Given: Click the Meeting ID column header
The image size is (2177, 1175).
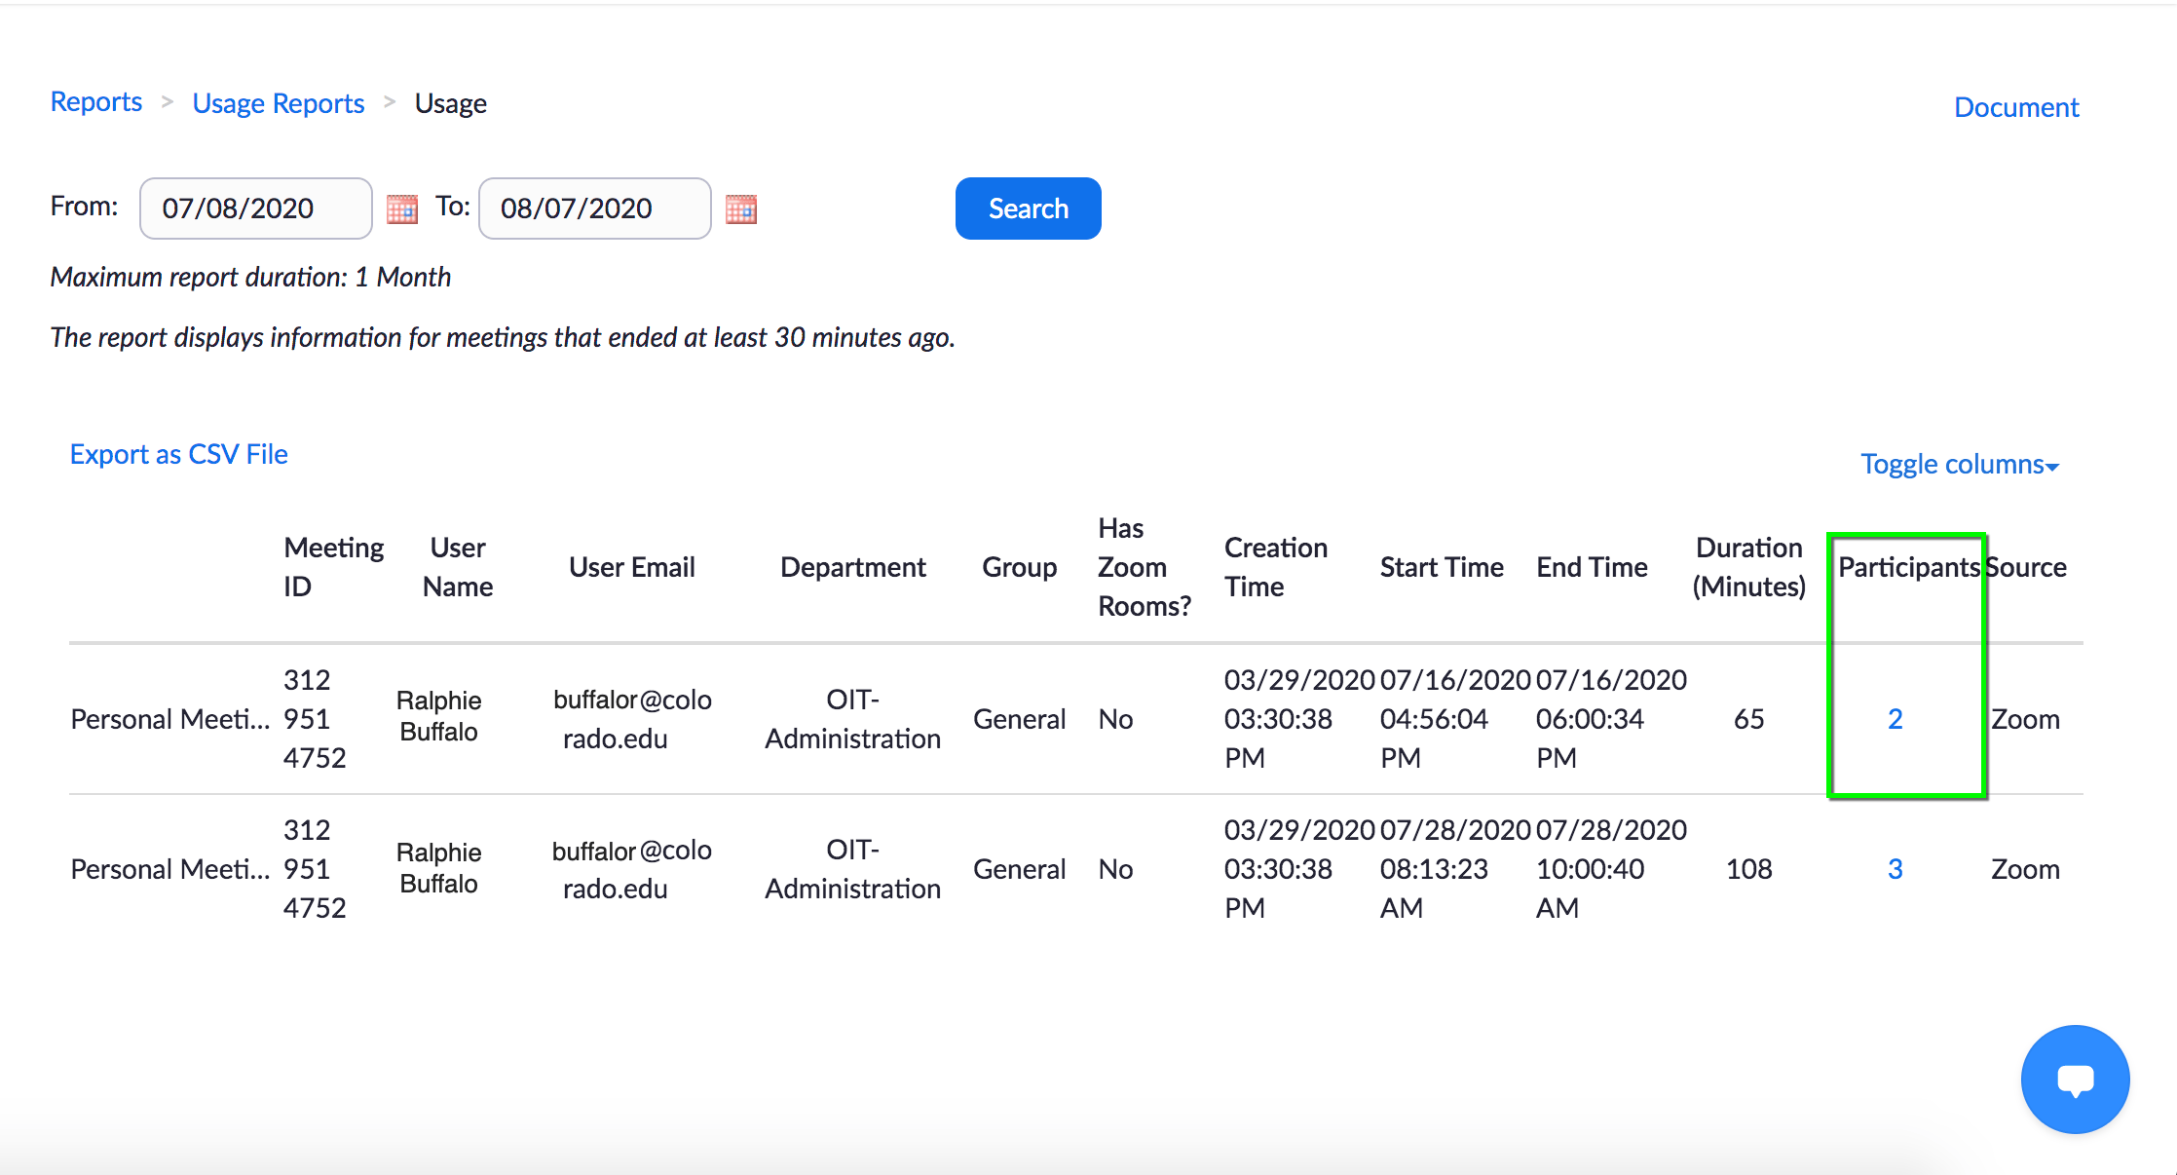Looking at the screenshot, I should click(332, 567).
